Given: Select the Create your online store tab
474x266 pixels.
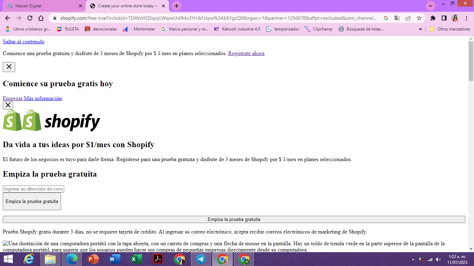Looking at the screenshot, I should (x=128, y=6).
